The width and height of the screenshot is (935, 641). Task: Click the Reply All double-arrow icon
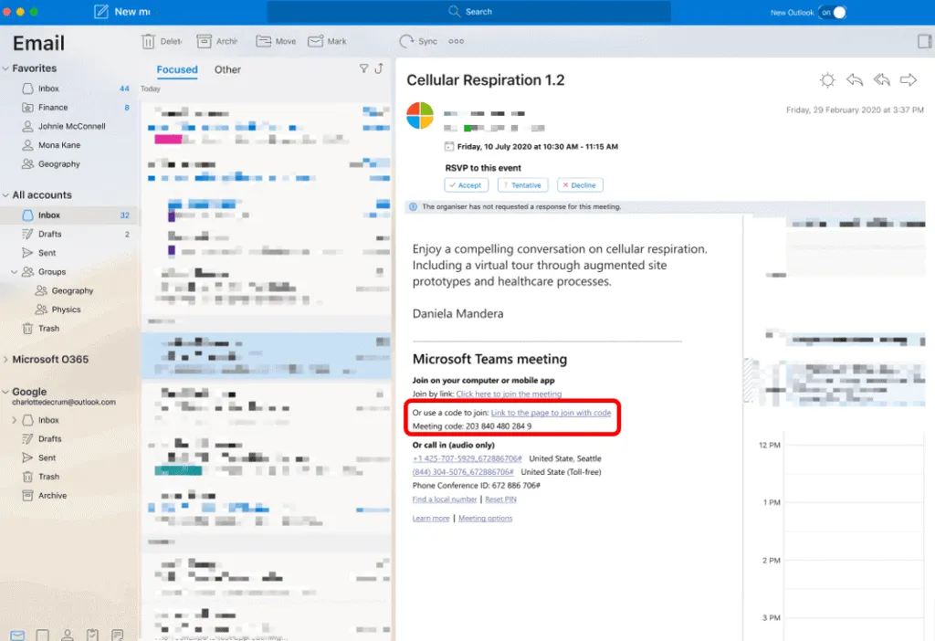[x=881, y=80]
